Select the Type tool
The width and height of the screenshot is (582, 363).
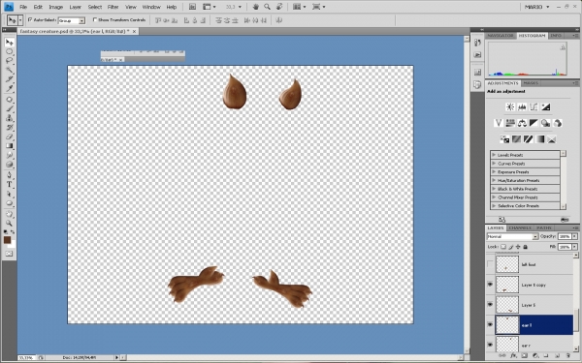[10, 184]
